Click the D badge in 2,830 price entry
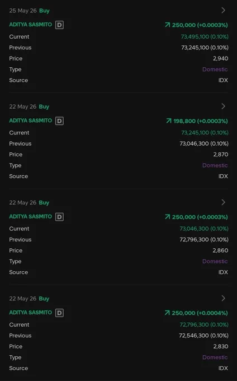Screen dimensions: 237x381 [59, 313]
